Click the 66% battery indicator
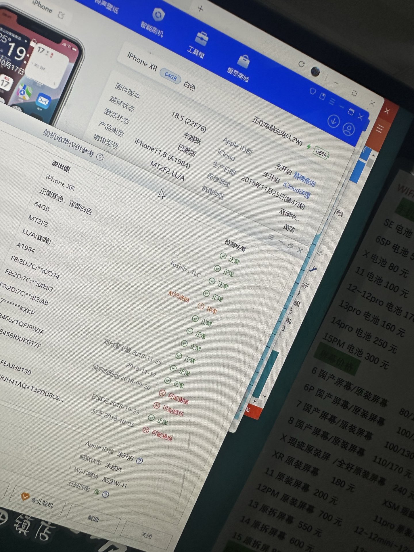 [321, 153]
